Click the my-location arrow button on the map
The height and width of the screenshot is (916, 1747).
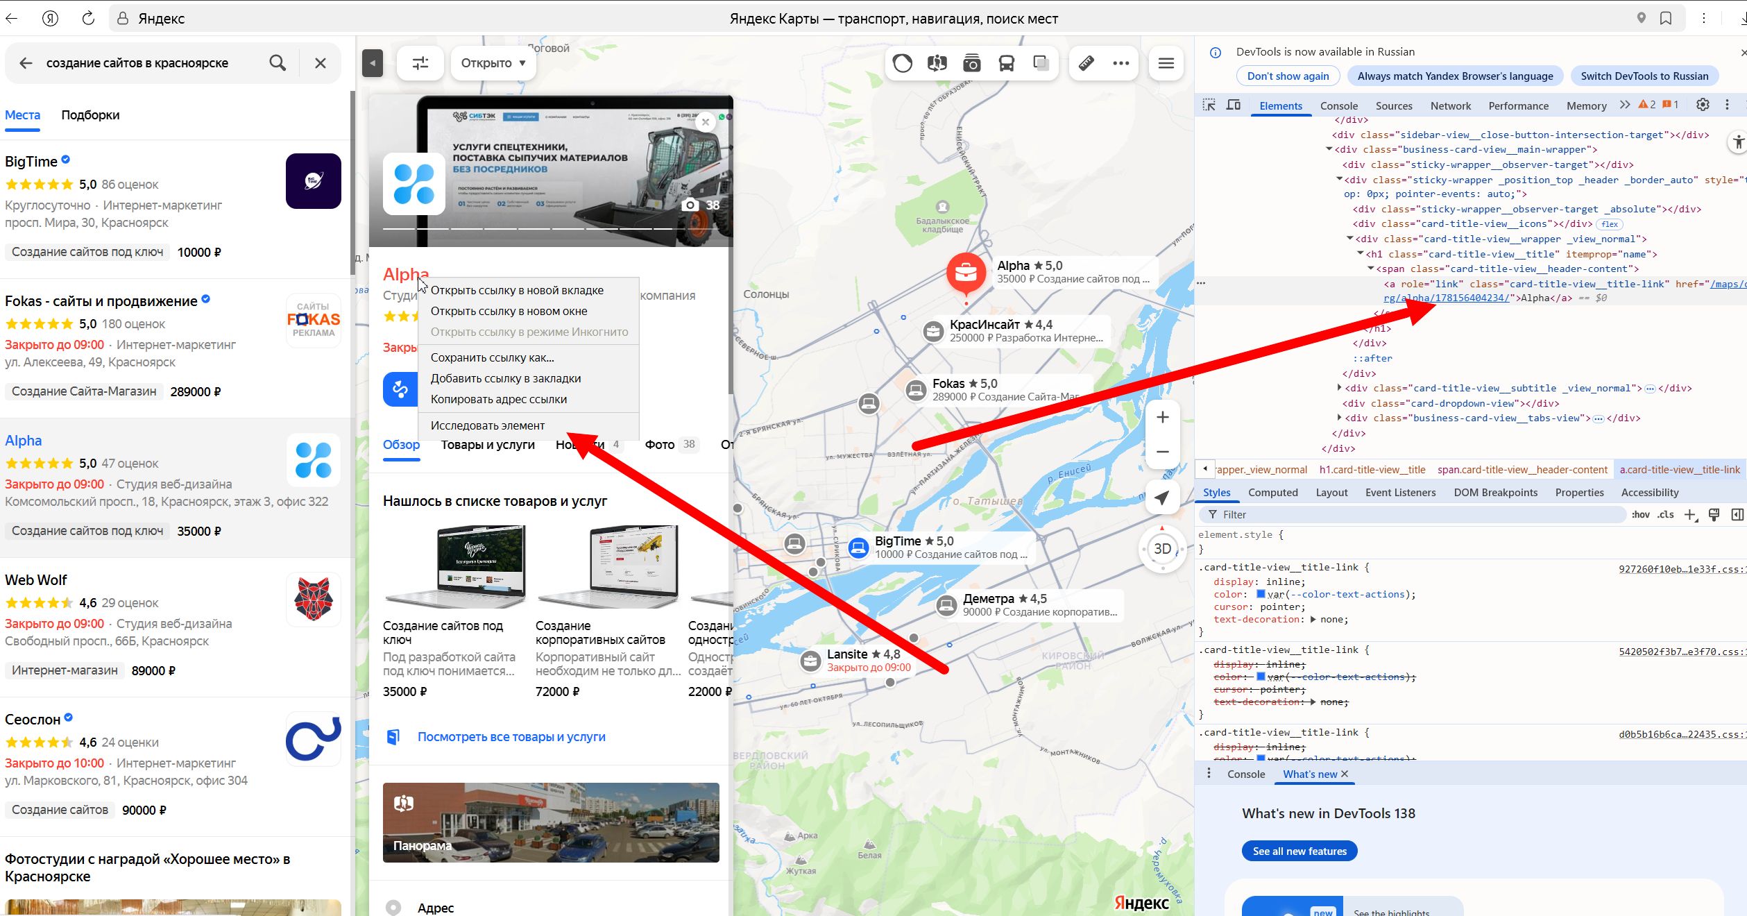1163,498
